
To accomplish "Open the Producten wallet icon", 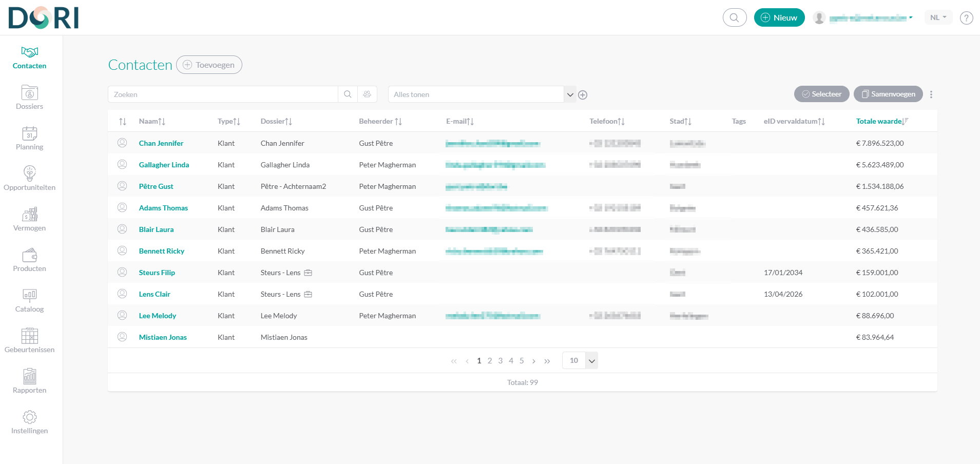I will pos(29,255).
